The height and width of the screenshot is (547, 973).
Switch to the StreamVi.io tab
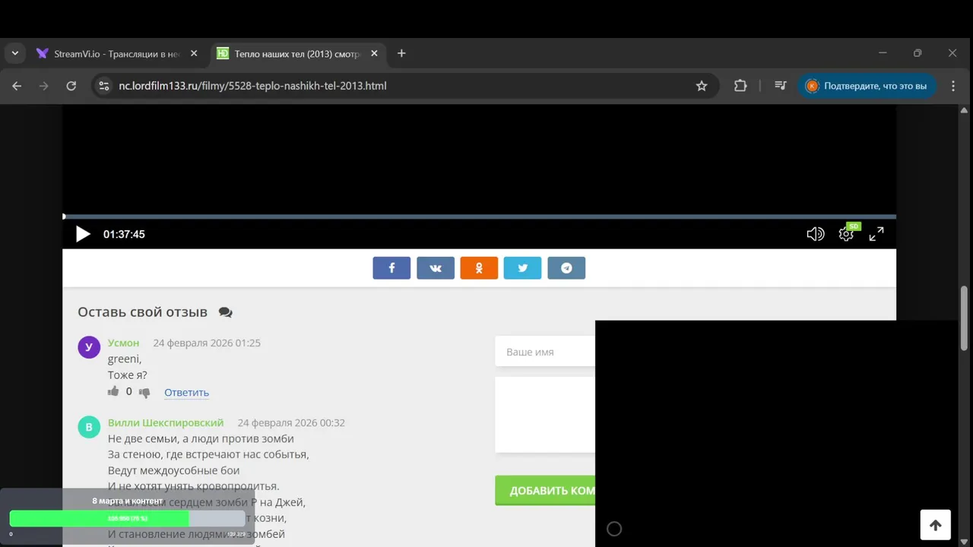click(116, 54)
